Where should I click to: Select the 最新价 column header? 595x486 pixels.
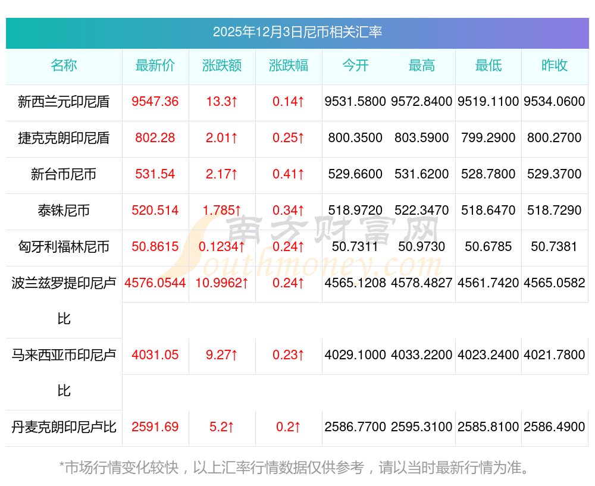click(x=155, y=65)
